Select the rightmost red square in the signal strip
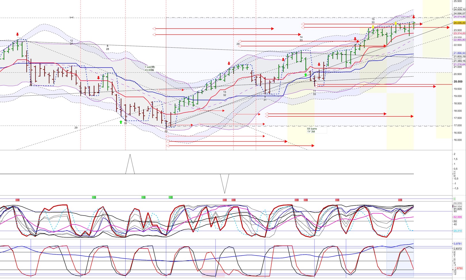The width and height of the screenshot is (466, 280). [400, 200]
